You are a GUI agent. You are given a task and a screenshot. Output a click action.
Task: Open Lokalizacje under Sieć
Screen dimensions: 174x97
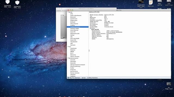[73, 48]
